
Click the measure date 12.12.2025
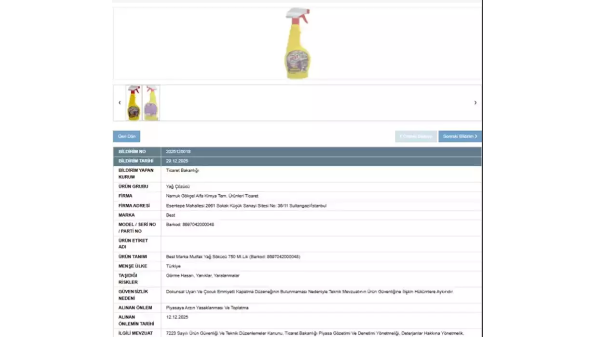click(177, 318)
